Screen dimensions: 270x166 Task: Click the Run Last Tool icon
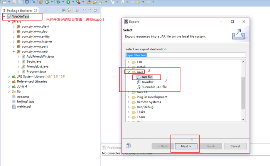78,2
